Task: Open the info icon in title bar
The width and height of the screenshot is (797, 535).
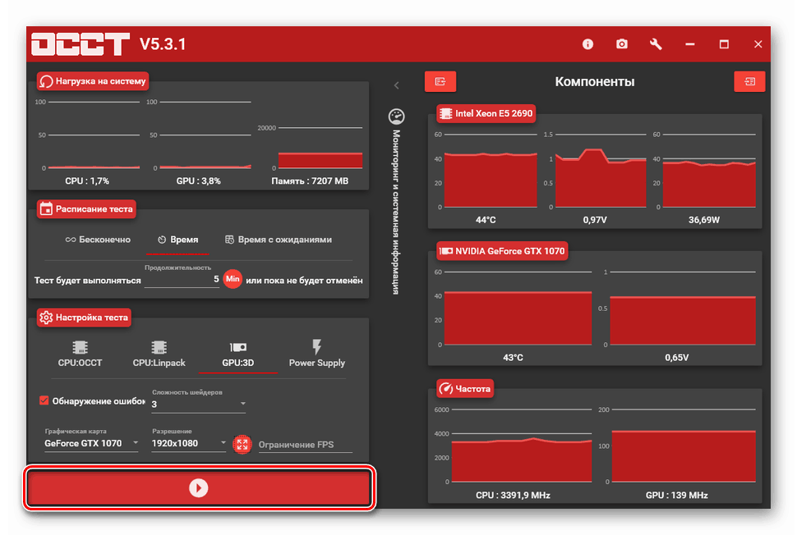Action: point(587,44)
